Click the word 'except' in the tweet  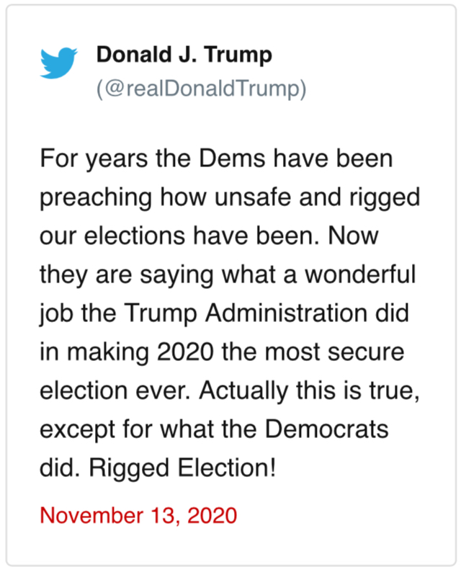(78, 430)
